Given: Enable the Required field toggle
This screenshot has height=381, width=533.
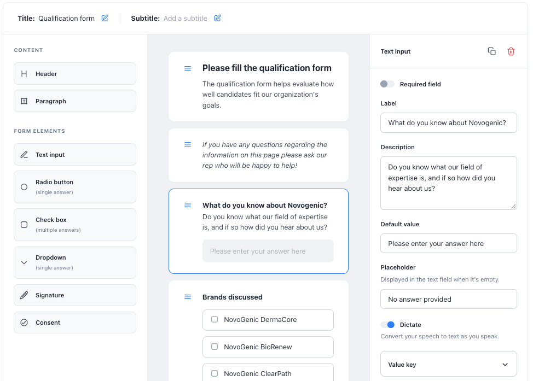Looking at the screenshot, I should (x=387, y=84).
